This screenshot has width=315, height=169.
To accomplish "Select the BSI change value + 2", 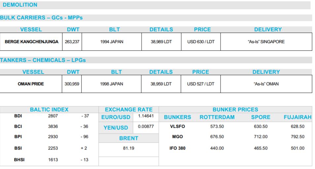I will click(84, 148).
